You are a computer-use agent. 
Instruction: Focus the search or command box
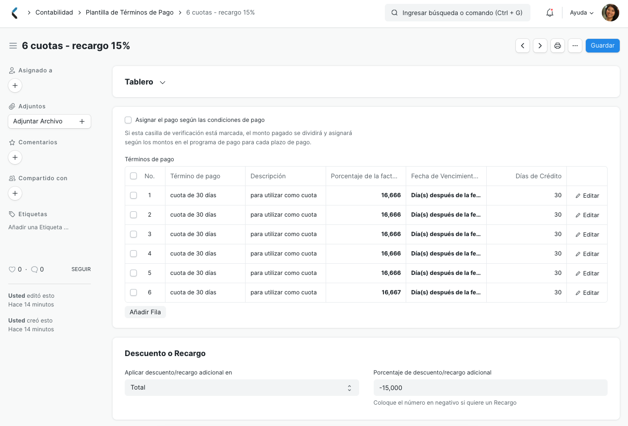click(x=458, y=13)
